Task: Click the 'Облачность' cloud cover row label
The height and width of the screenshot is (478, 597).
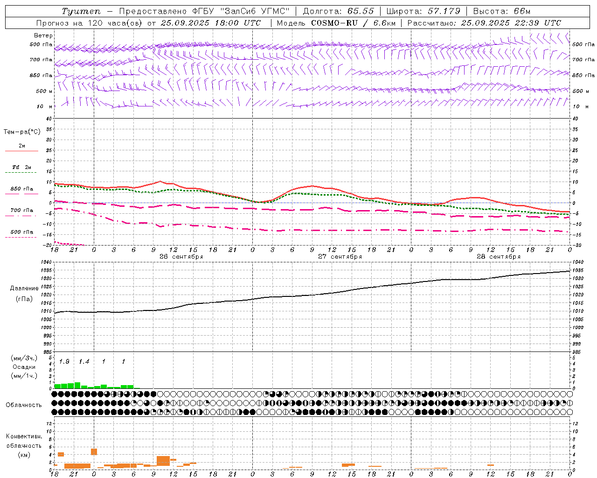Action: point(24,405)
